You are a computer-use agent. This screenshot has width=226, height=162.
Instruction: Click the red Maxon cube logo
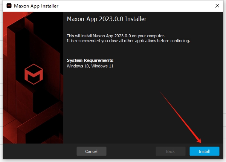[34, 74]
